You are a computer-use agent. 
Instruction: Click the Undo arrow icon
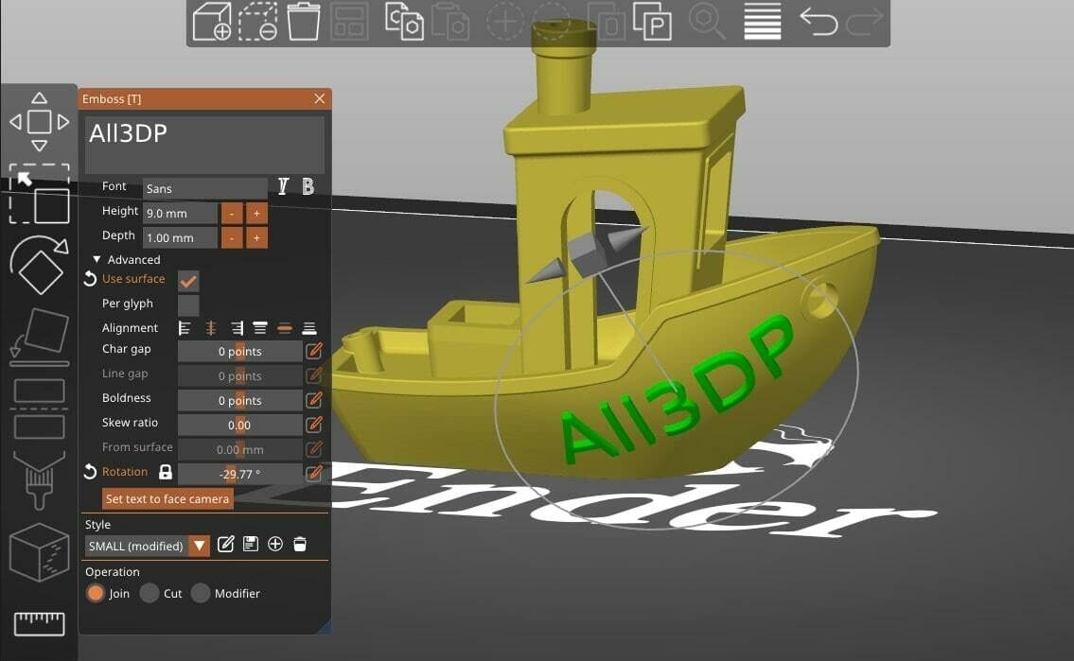coord(819,22)
